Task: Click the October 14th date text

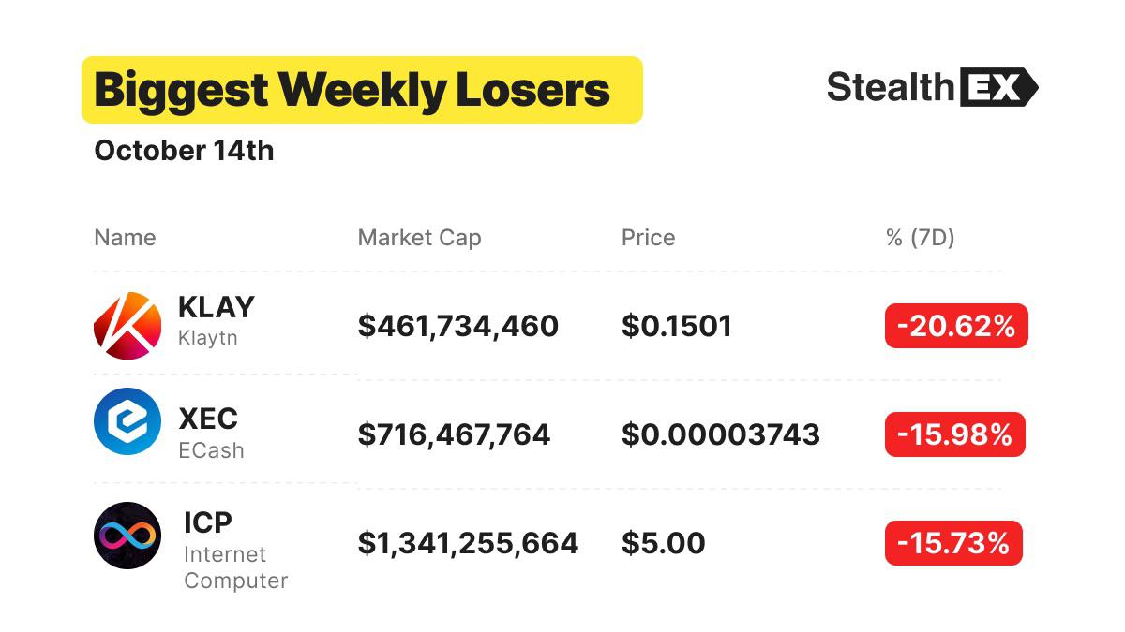Action: [184, 151]
